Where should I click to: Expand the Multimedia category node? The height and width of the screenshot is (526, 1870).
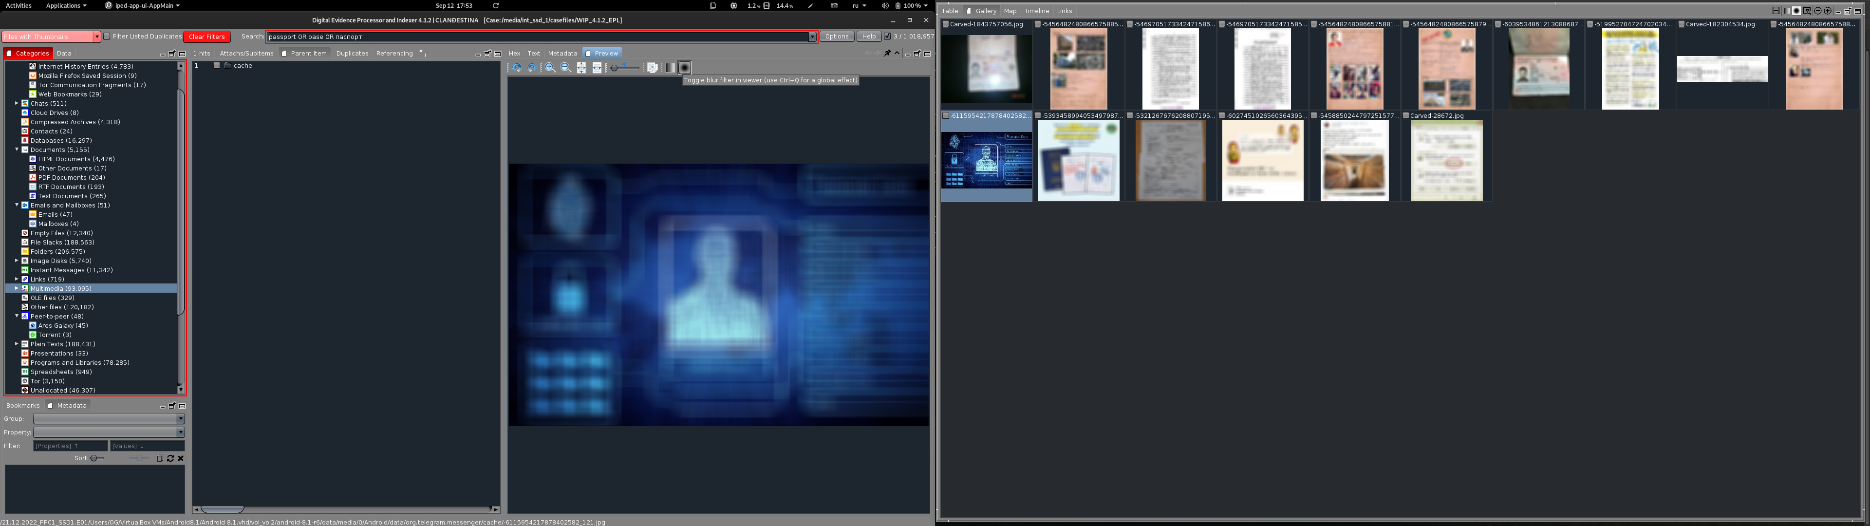point(17,288)
